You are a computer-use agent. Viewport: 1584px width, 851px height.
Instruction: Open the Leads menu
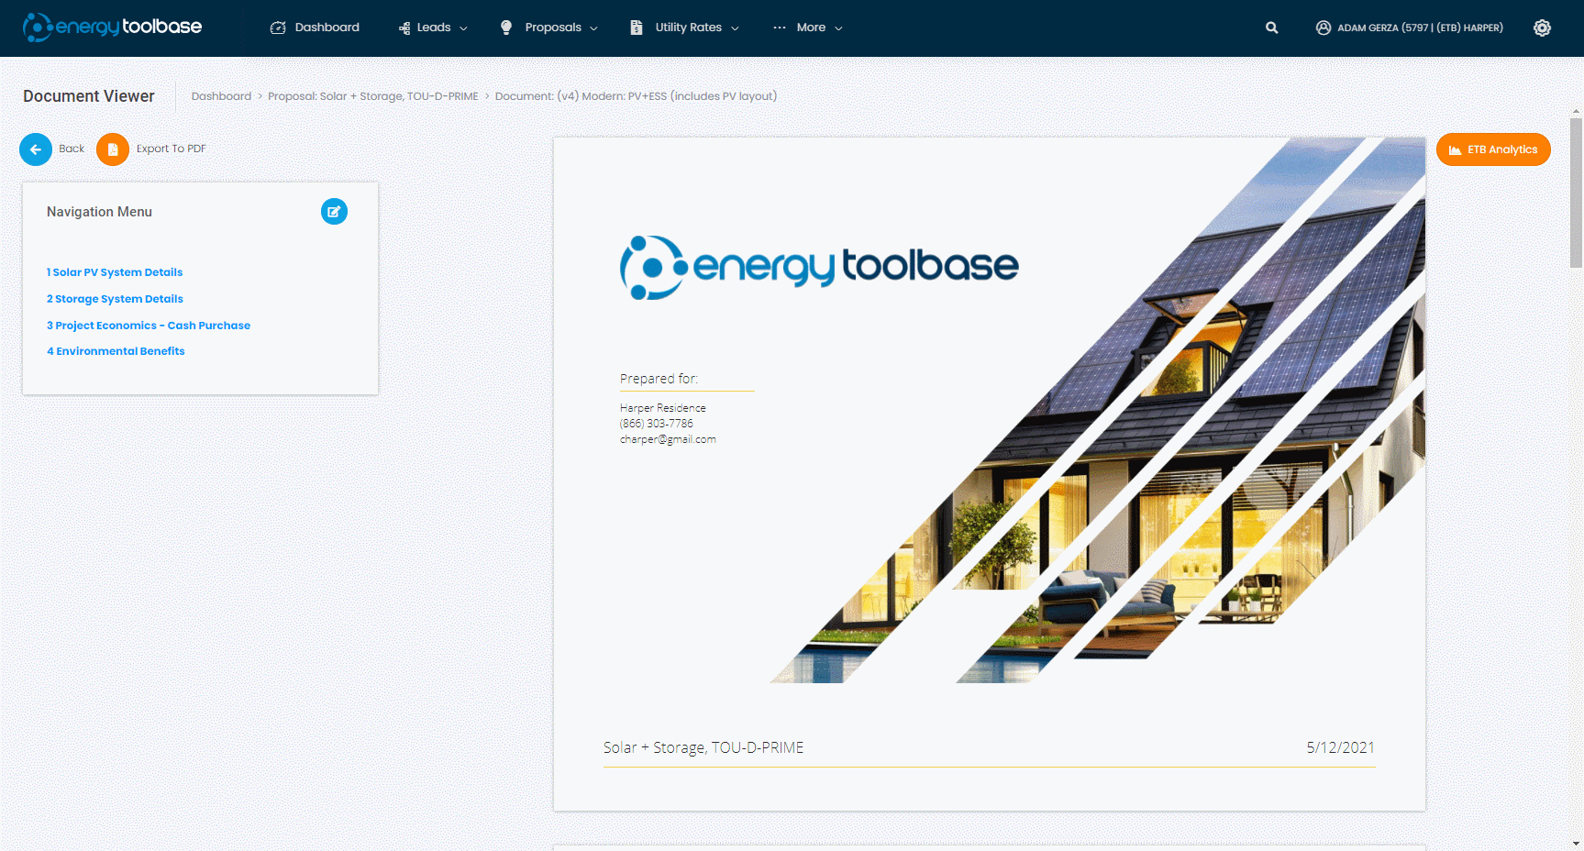(x=433, y=28)
